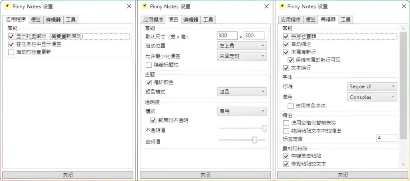Screen dimensions: 410x181
Task: Enable 转换粘贴文本中的缩进 checkbox
Action: coord(286,130)
